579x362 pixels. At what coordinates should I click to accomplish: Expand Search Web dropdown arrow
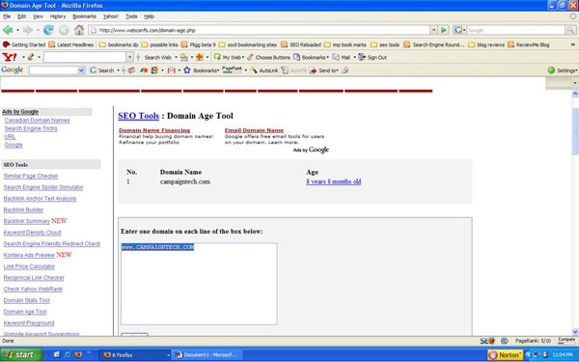click(176, 58)
